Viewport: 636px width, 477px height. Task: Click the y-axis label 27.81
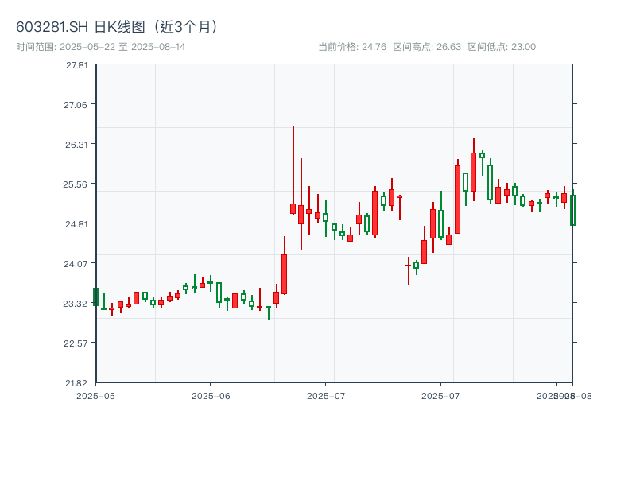(x=76, y=65)
